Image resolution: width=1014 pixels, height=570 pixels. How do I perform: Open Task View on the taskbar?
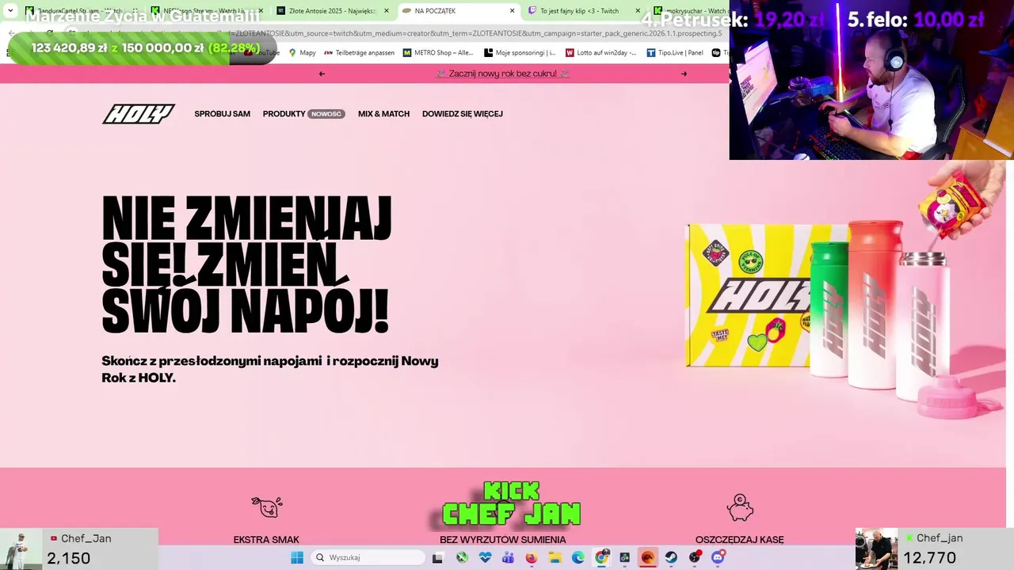(437, 557)
